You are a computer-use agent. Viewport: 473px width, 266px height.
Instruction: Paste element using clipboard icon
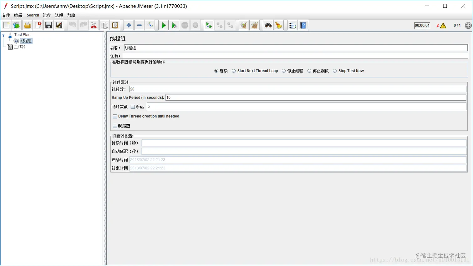click(x=115, y=25)
